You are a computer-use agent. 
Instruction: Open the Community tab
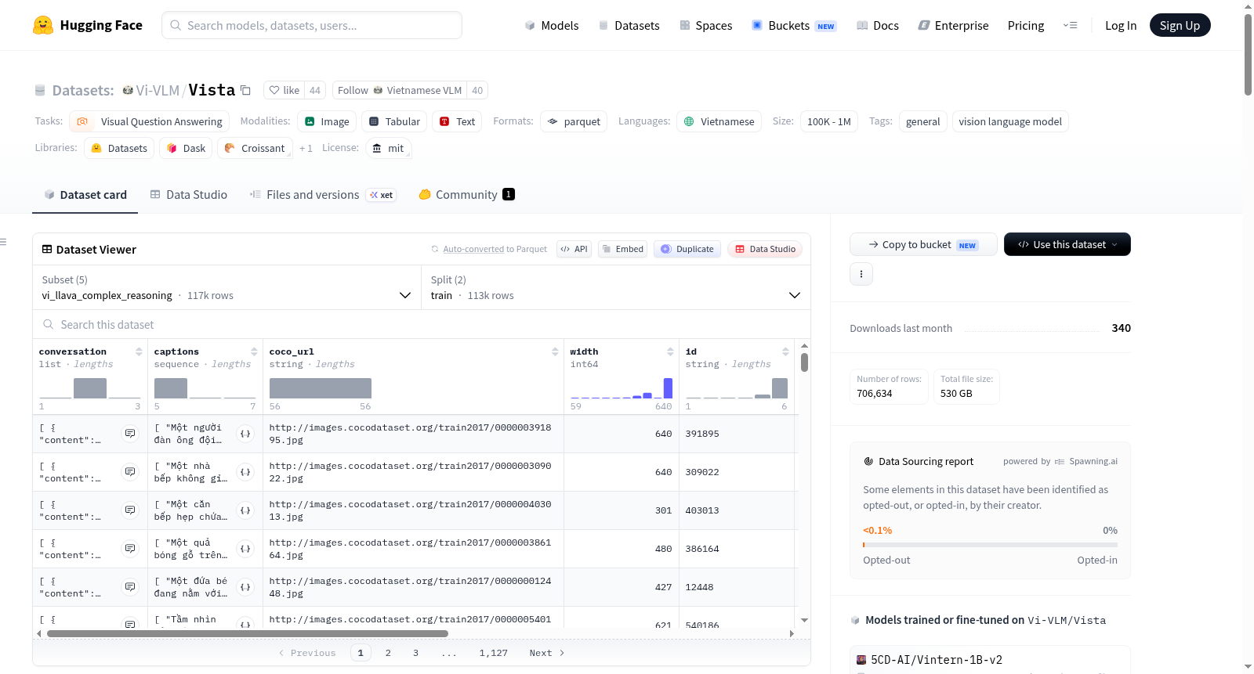coord(466,194)
